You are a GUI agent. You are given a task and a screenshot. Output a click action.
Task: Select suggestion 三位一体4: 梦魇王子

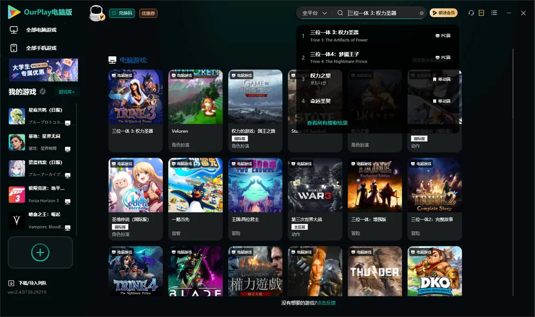tap(377, 57)
